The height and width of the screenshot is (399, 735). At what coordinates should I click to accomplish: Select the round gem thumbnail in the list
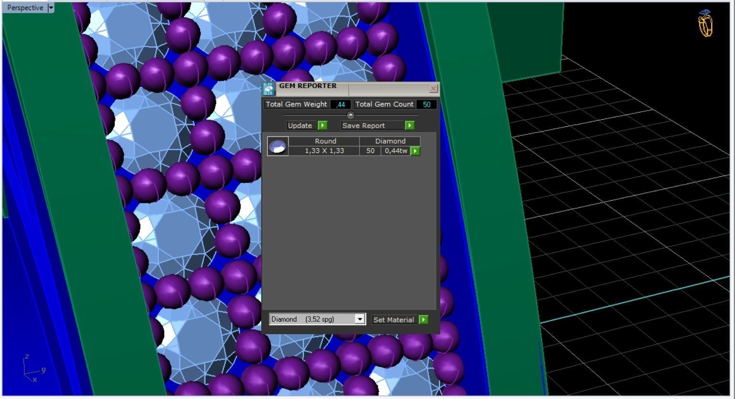(x=278, y=146)
